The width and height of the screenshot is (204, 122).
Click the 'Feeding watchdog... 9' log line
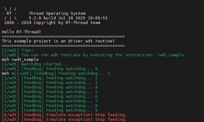point(50,110)
